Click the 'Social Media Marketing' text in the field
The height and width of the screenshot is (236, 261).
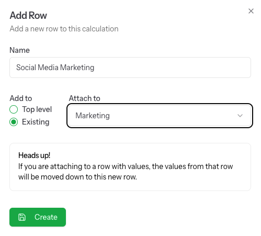55,68
